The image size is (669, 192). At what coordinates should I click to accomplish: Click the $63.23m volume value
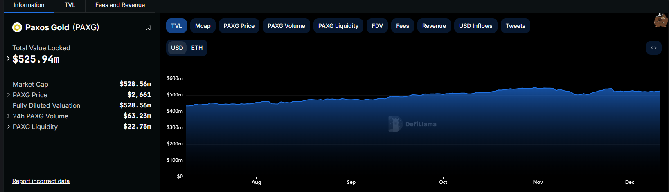click(137, 116)
